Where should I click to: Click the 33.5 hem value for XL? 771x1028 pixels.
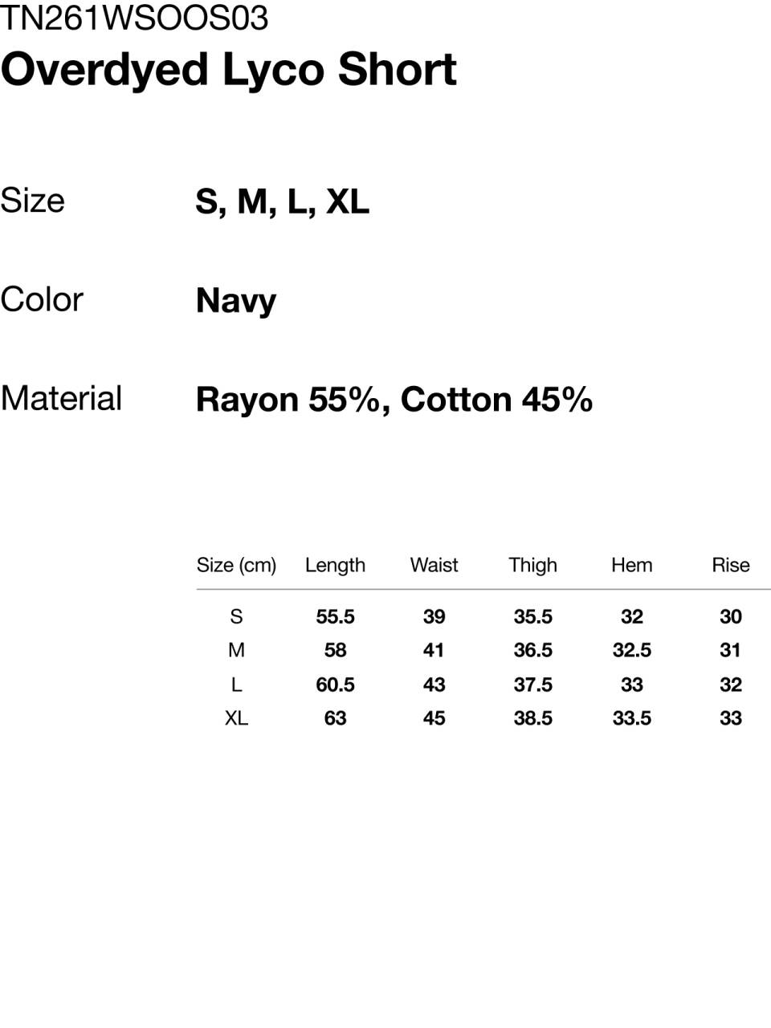point(632,718)
